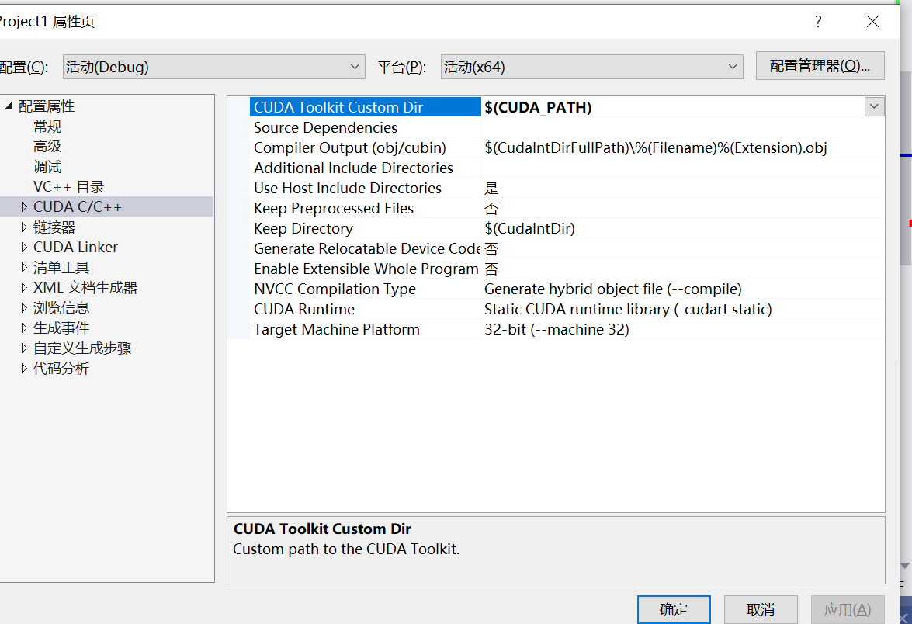
Task: Open the CUDA Toolkit Custom Dir dropdown
Action: (x=874, y=106)
